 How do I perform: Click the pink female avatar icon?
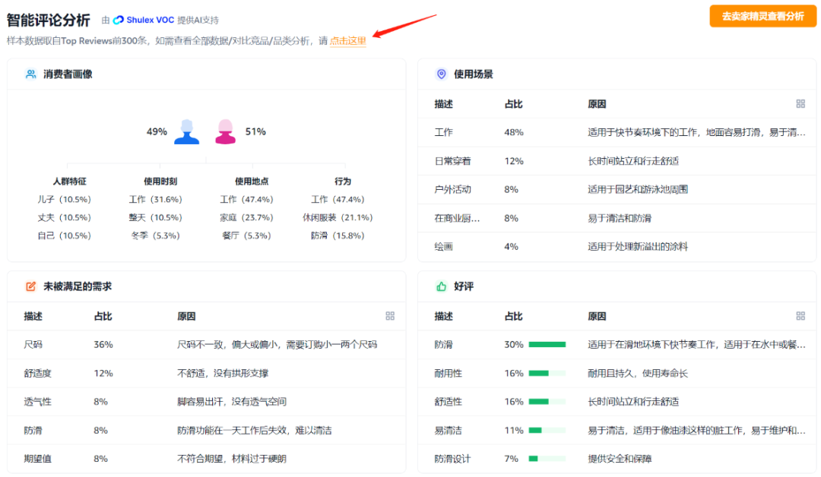pos(226,131)
